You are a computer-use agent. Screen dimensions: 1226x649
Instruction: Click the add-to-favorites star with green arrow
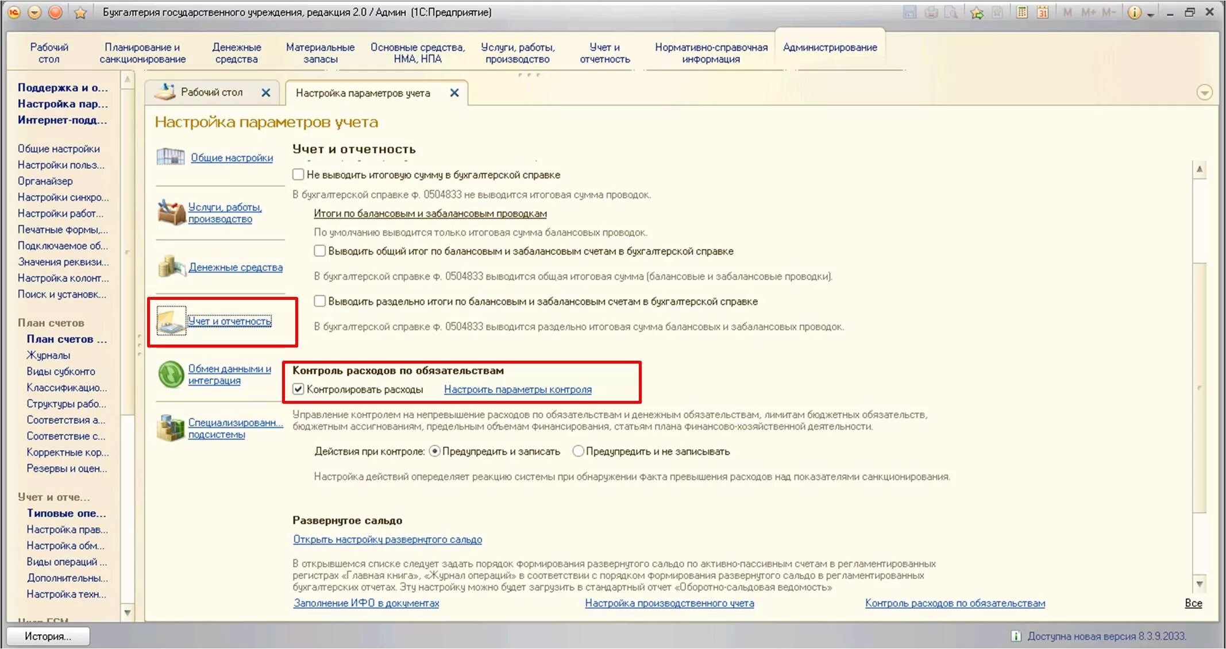pos(977,12)
